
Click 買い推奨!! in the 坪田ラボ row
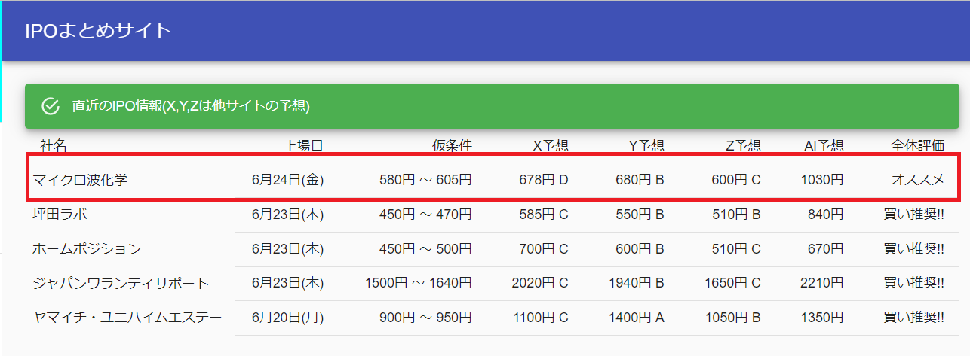click(x=913, y=215)
